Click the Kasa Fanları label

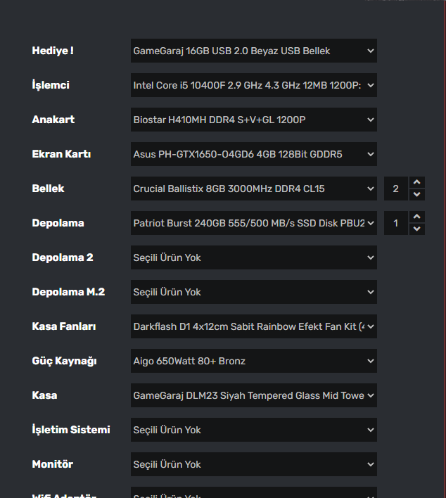64,326
